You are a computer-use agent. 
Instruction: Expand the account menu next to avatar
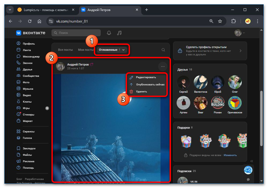(244, 33)
